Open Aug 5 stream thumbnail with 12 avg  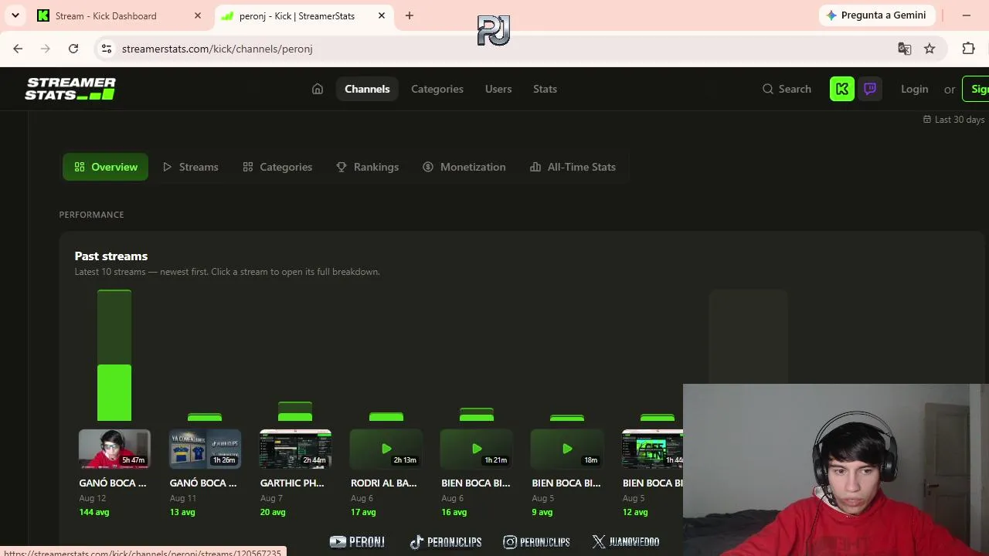(x=653, y=449)
